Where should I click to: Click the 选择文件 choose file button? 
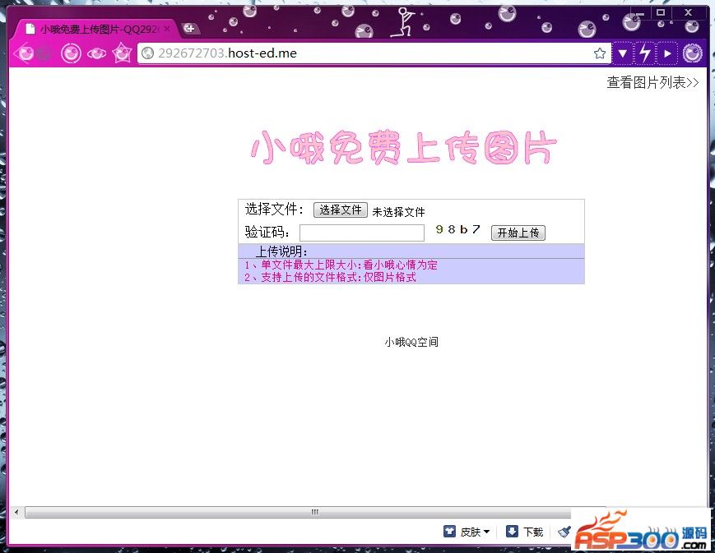(x=340, y=210)
